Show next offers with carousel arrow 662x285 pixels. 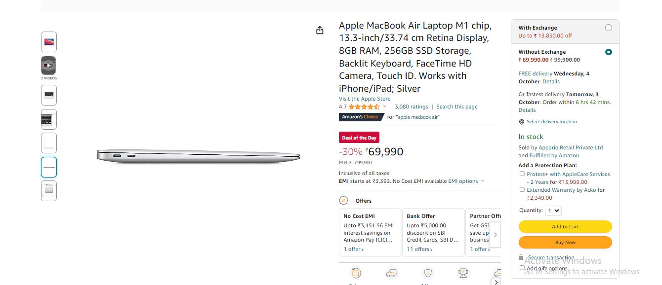(495, 235)
